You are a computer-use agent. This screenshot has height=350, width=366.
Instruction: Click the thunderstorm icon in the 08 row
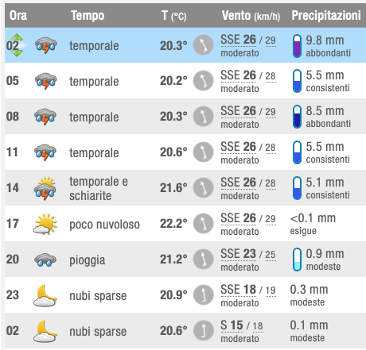45,117
